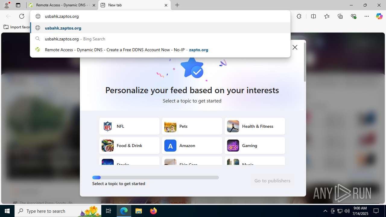Open the Windows Start menu
Screen dimensions: 386x217
click(7, 211)
